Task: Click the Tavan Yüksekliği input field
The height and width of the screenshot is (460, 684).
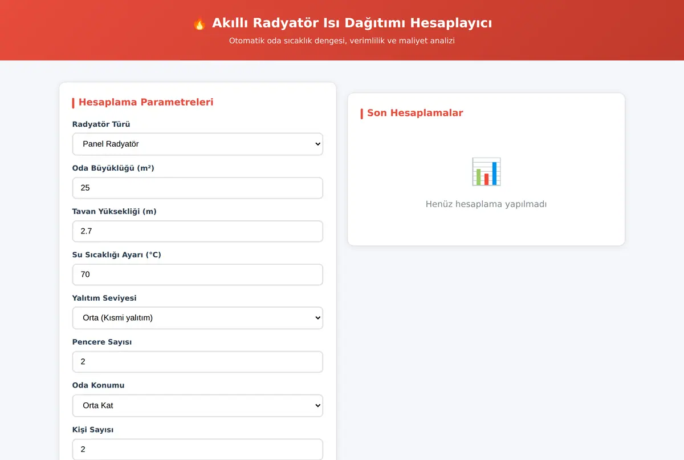Action: pyautogui.click(x=197, y=231)
